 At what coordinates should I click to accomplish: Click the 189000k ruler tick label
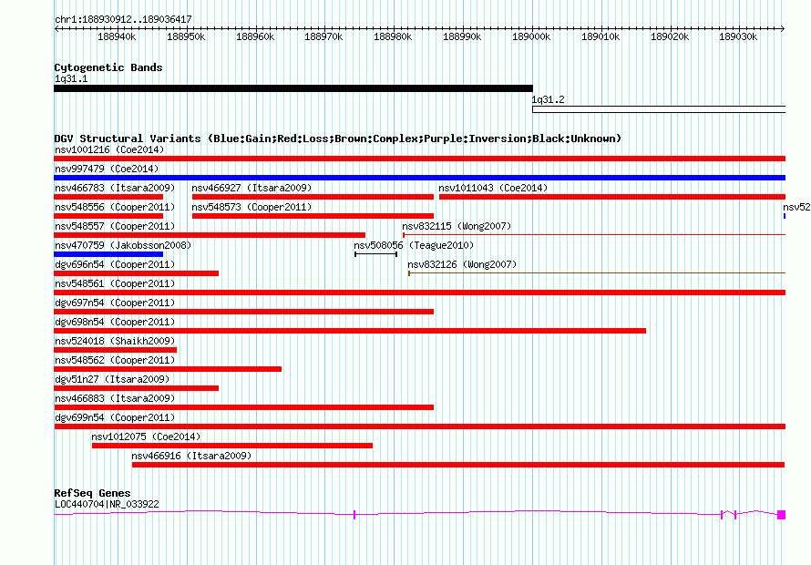click(531, 36)
